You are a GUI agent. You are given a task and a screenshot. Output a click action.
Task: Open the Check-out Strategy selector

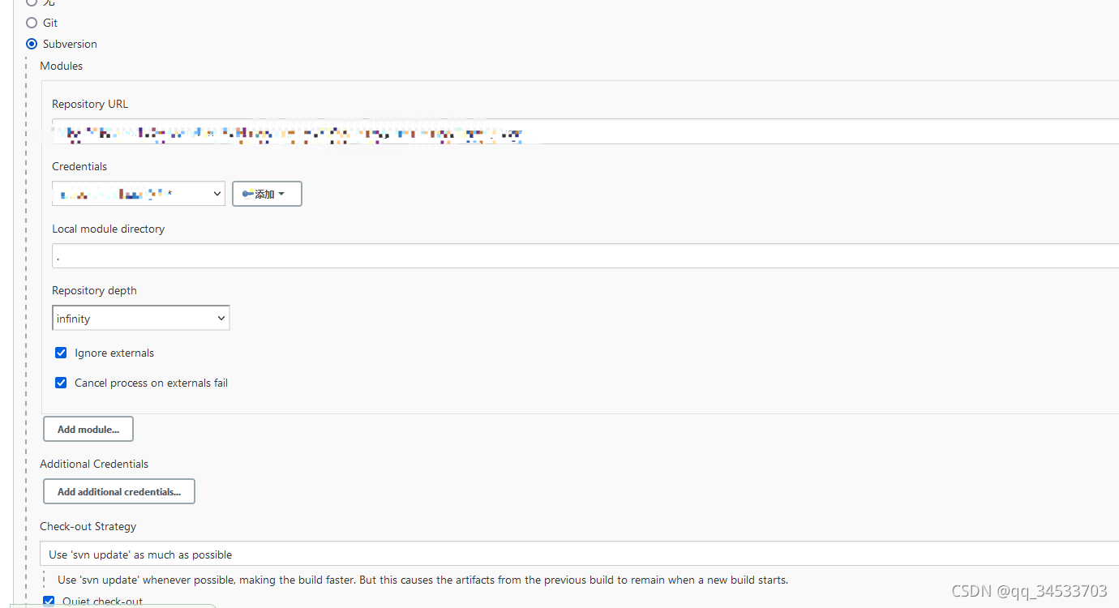[x=579, y=554]
